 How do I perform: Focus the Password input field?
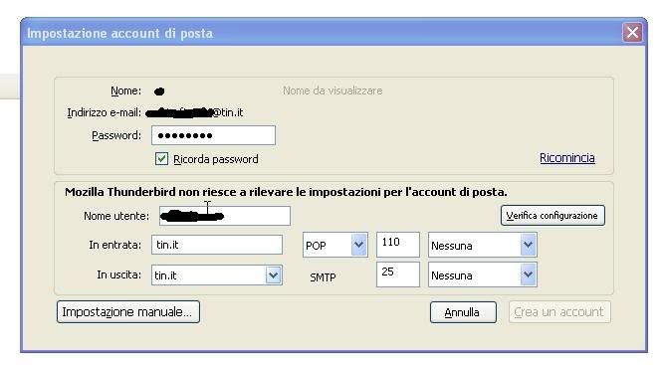coord(213,135)
